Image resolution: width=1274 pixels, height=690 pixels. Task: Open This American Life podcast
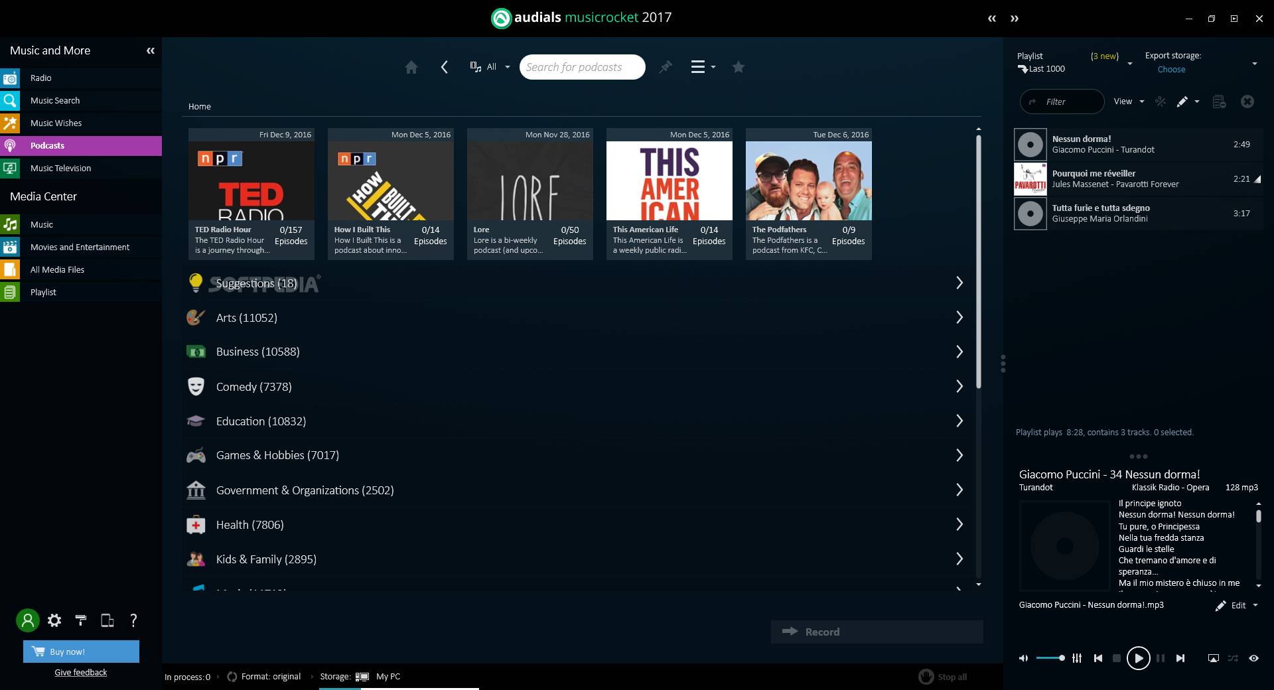(x=670, y=194)
